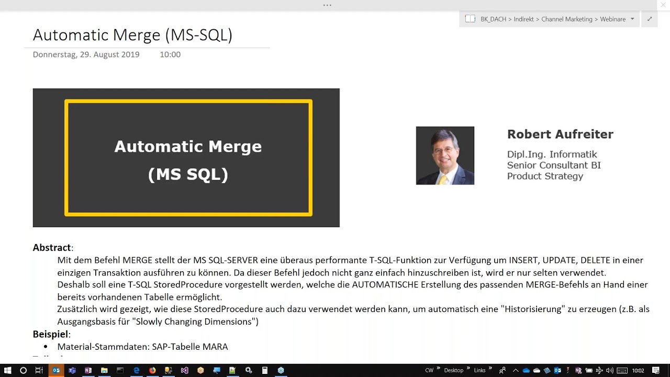The image size is (670, 377).
Task: Open Outlook from the taskbar
Action: click(x=56, y=370)
